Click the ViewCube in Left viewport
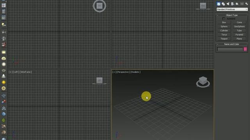This screenshot has width=250, height=140. click(100, 80)
